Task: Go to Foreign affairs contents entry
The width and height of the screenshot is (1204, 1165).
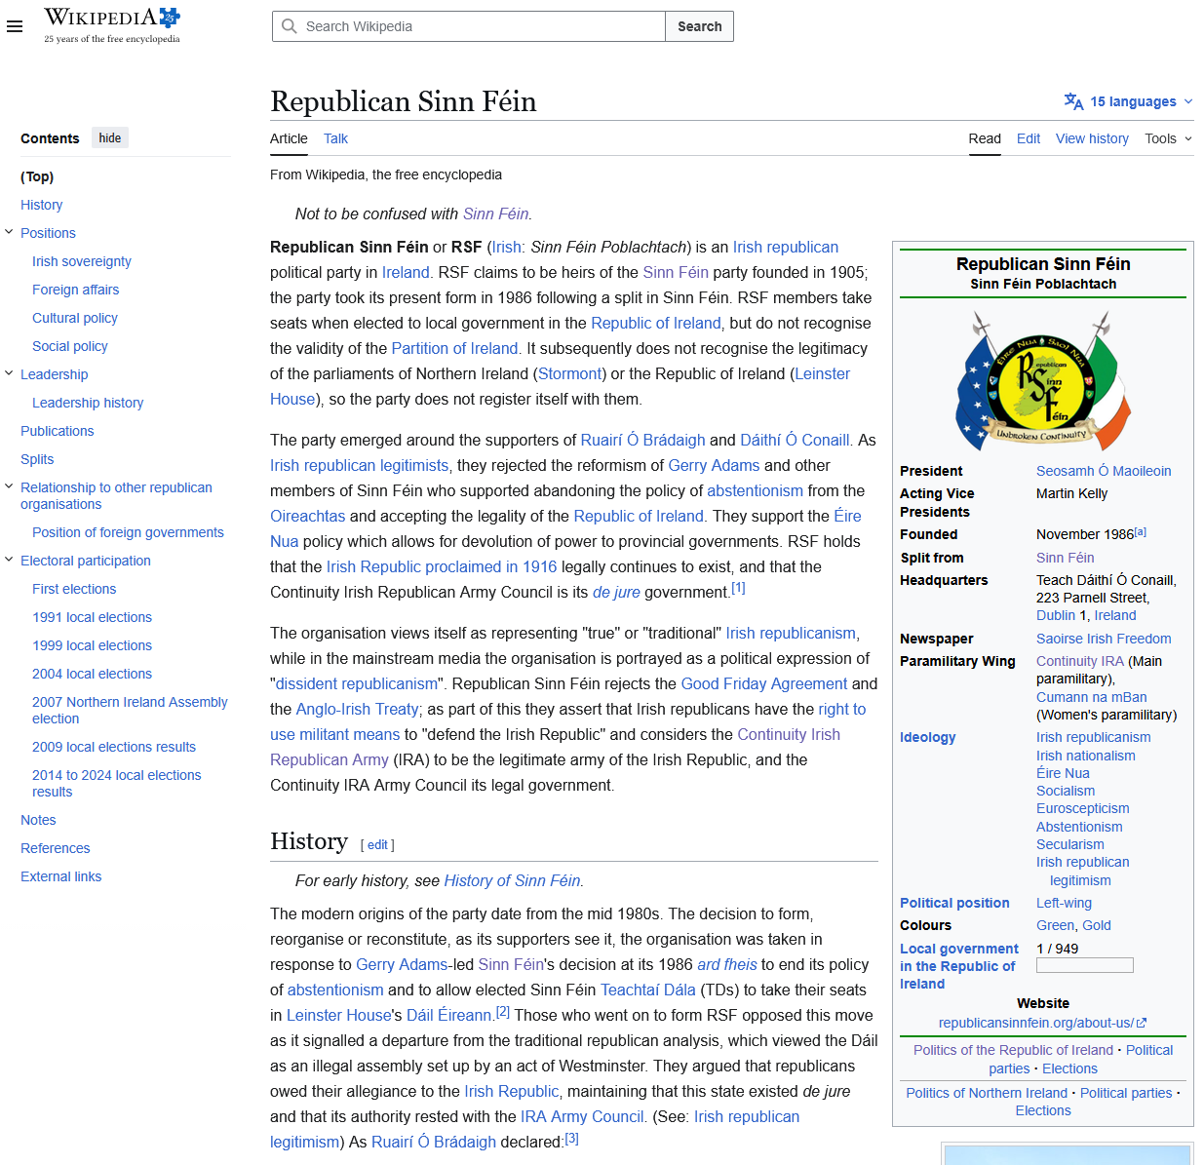Action: click(75, 290)
